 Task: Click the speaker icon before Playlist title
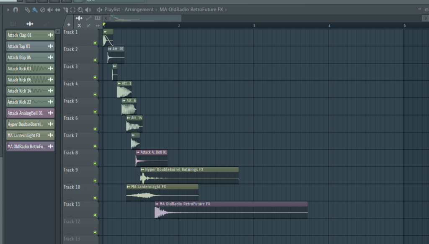[x=99, y=10]
